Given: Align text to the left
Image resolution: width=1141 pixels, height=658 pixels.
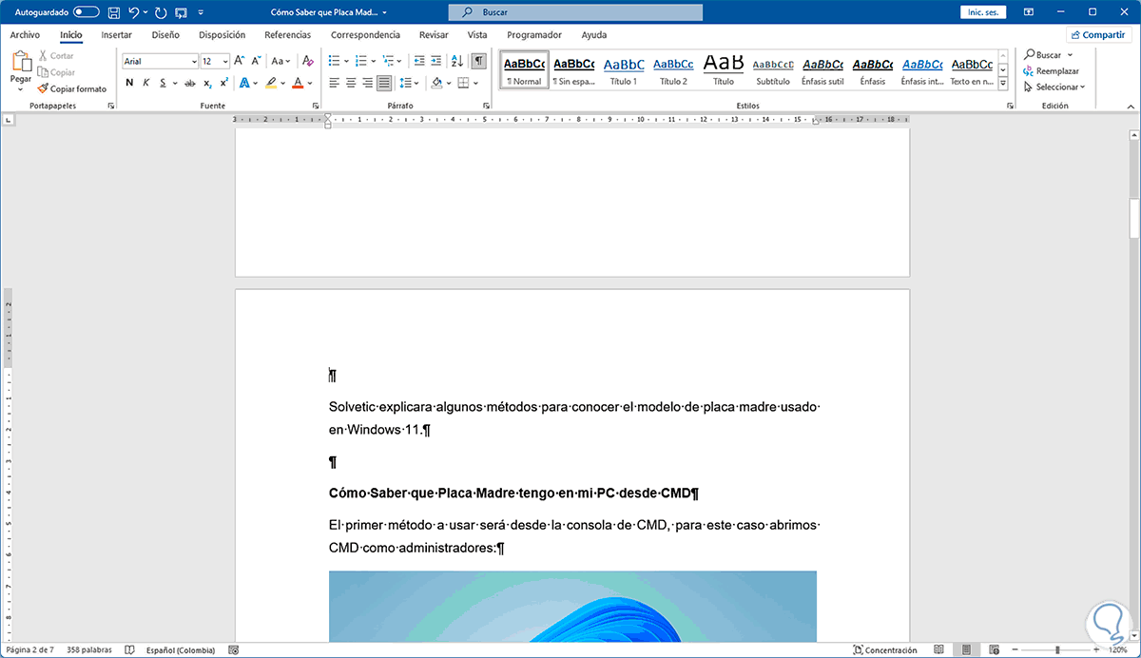Looking at the screenshot, I should pos(335,83).
